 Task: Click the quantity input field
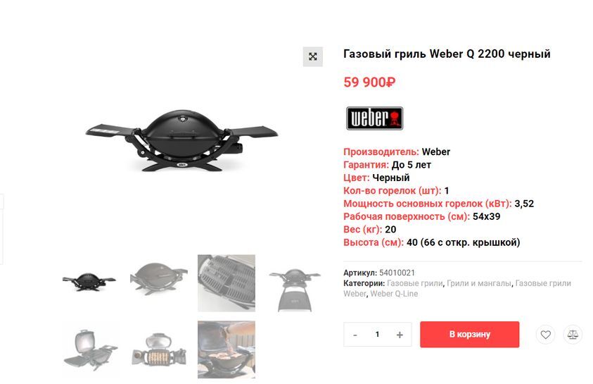[x=377, y=335]
